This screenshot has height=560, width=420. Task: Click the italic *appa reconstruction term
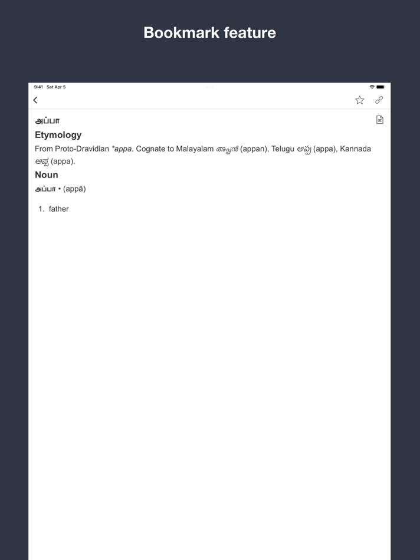(x=122, y=149)
